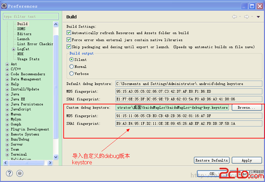Viewport: 265px width, 182px height.
Task: Select Usage Stats tree item
Action: tap(28, 59)
